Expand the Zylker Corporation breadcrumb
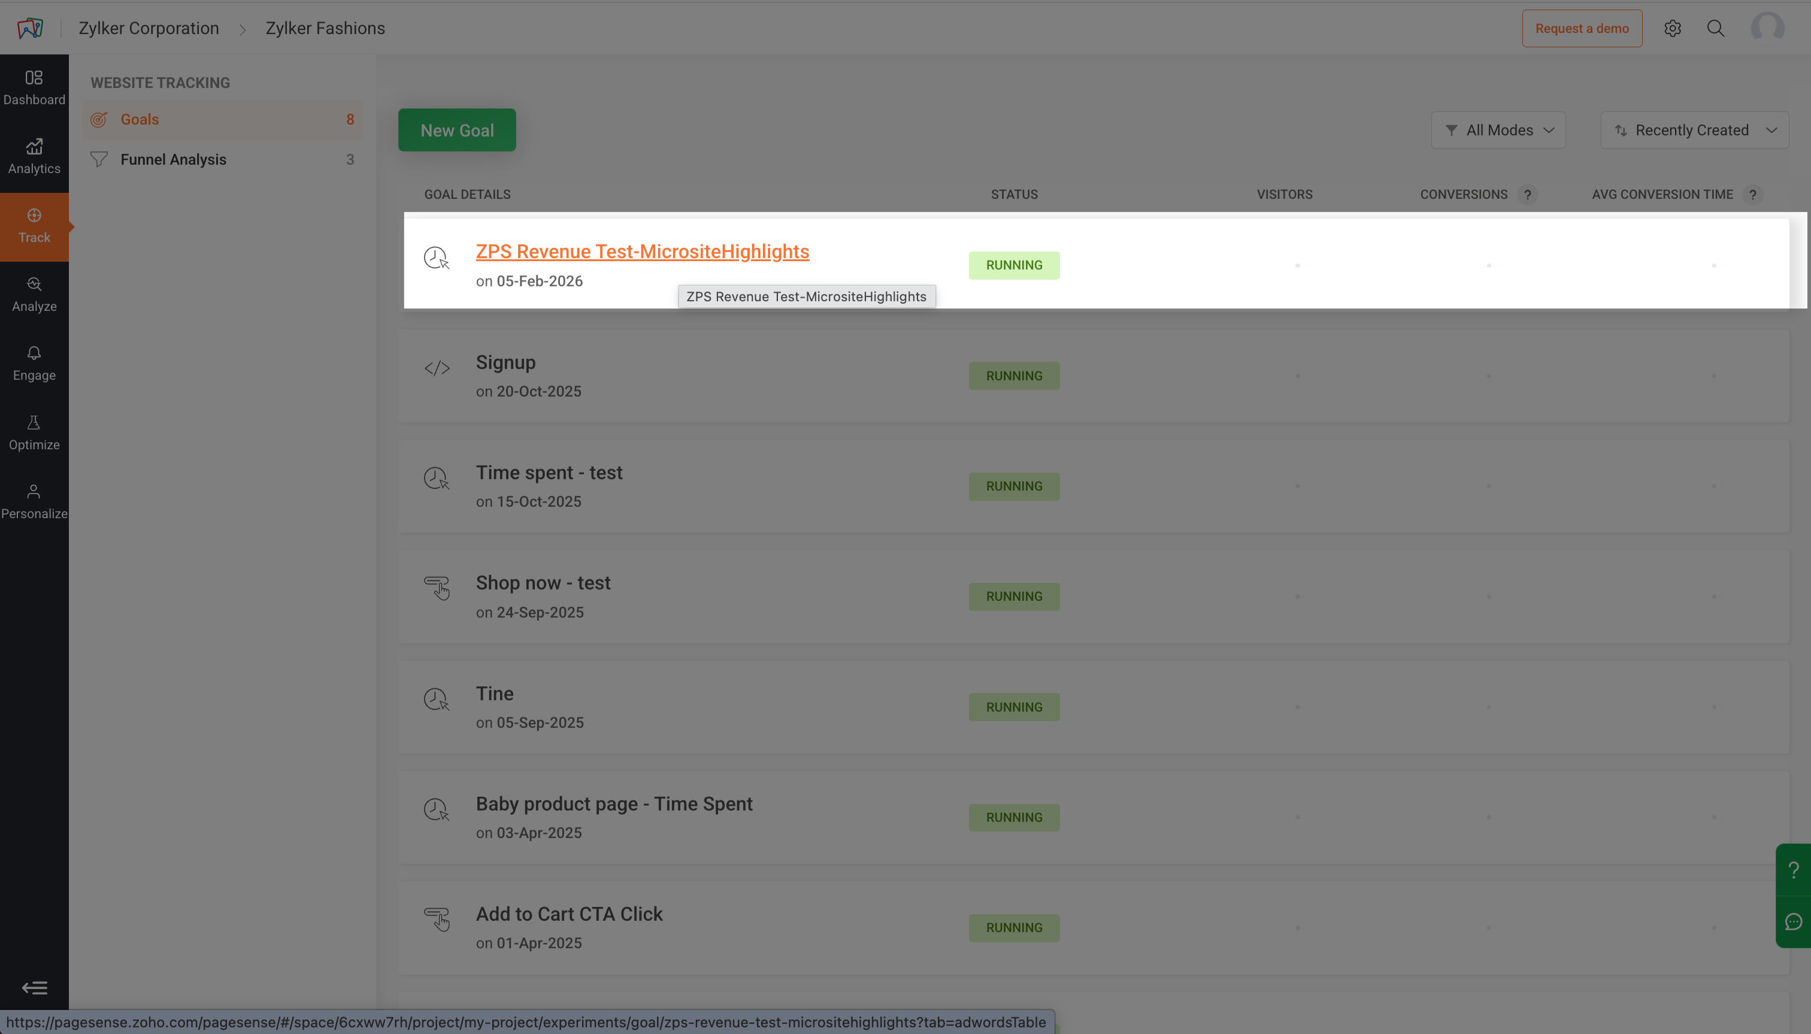The width and height of the screenshot is (1811, 1034). point(149,28)
